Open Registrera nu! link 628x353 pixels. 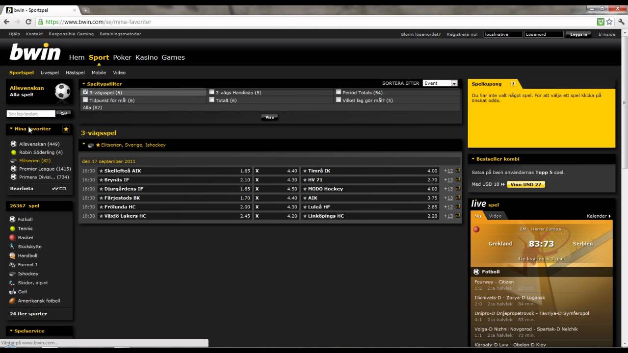(x=462, y=34)
